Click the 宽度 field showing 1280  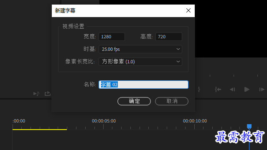pyautogui.click(x=112, y=37)
